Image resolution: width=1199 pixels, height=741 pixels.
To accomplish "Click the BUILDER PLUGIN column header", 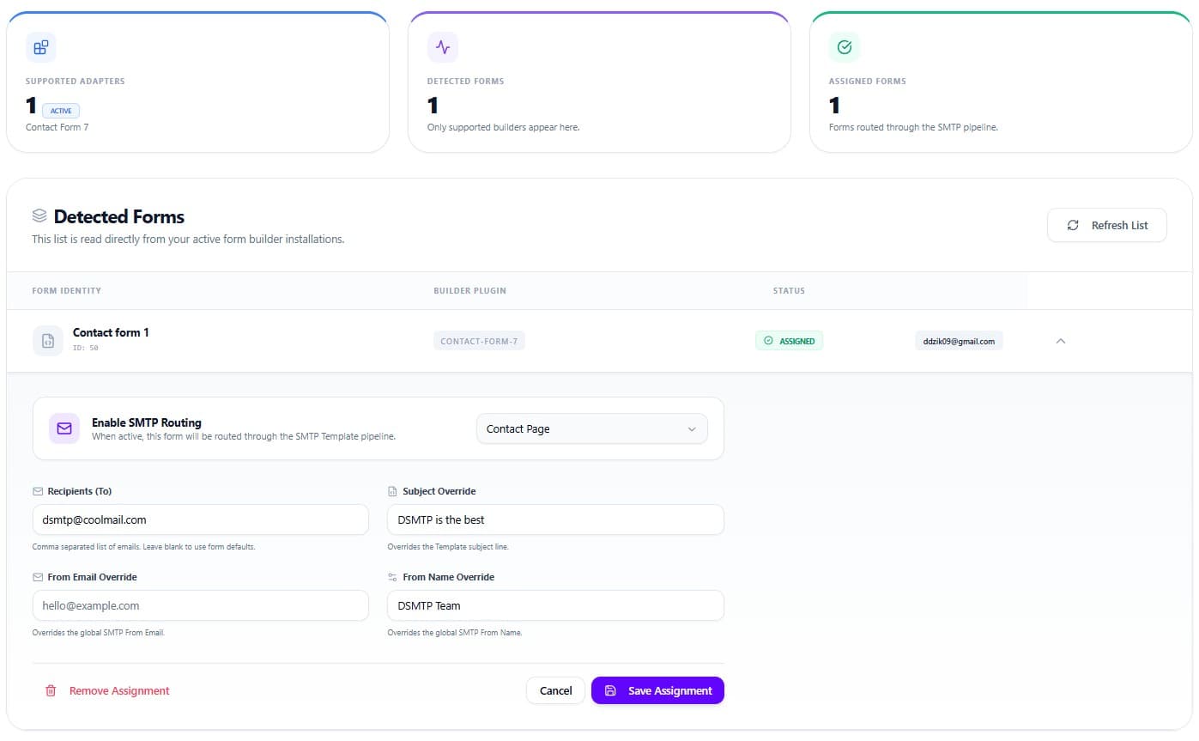I will point(469,290).
